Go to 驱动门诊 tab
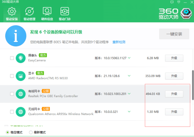This screenshot has height=137, width=194. coord(65,14)
